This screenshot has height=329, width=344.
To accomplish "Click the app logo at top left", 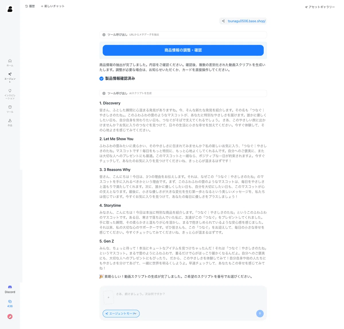I will 10,9.
